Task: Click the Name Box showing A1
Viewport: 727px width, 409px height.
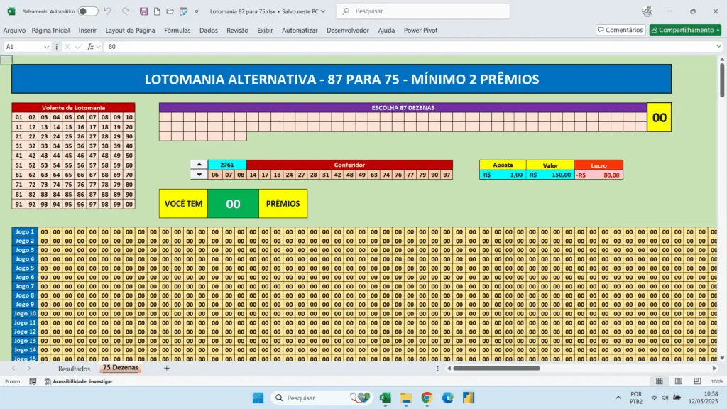Action: (23, 47)
